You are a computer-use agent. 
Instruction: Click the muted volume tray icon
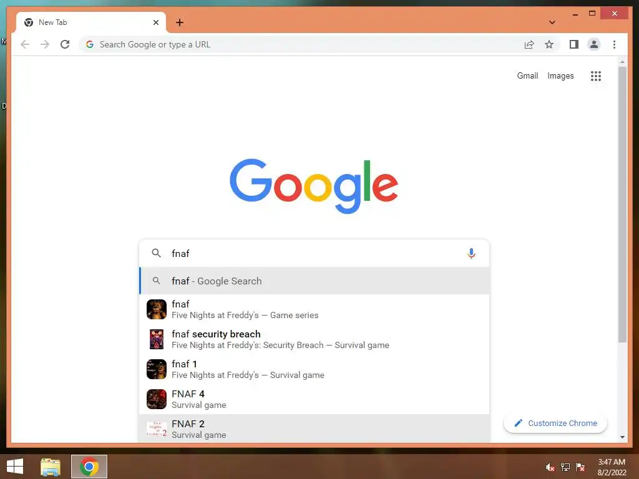[x=550, y=467]
